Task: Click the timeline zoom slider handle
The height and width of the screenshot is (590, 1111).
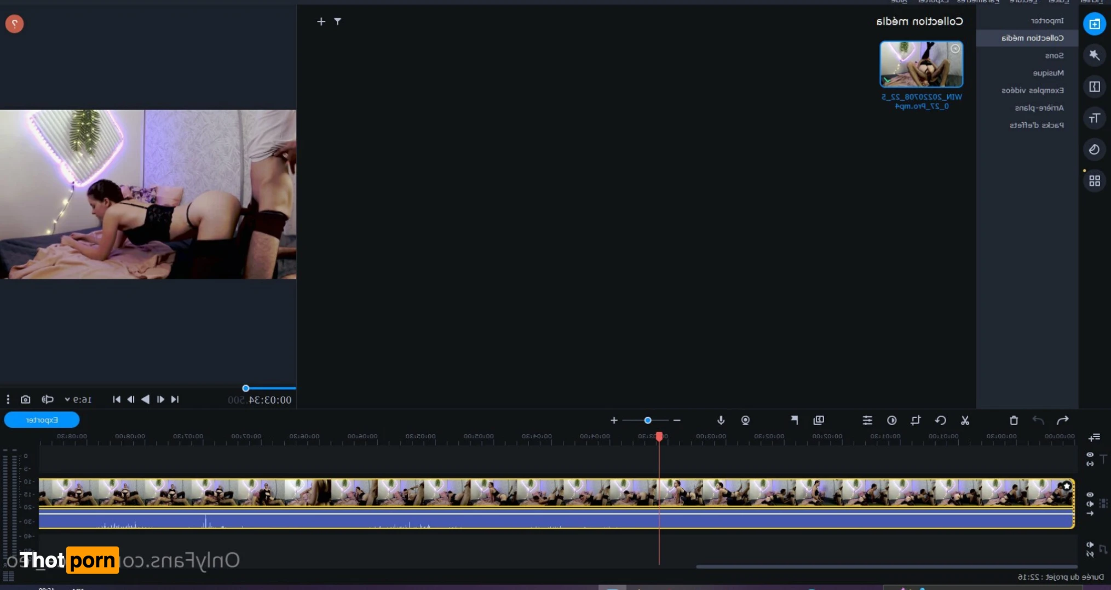Action: tap(648, 420)
